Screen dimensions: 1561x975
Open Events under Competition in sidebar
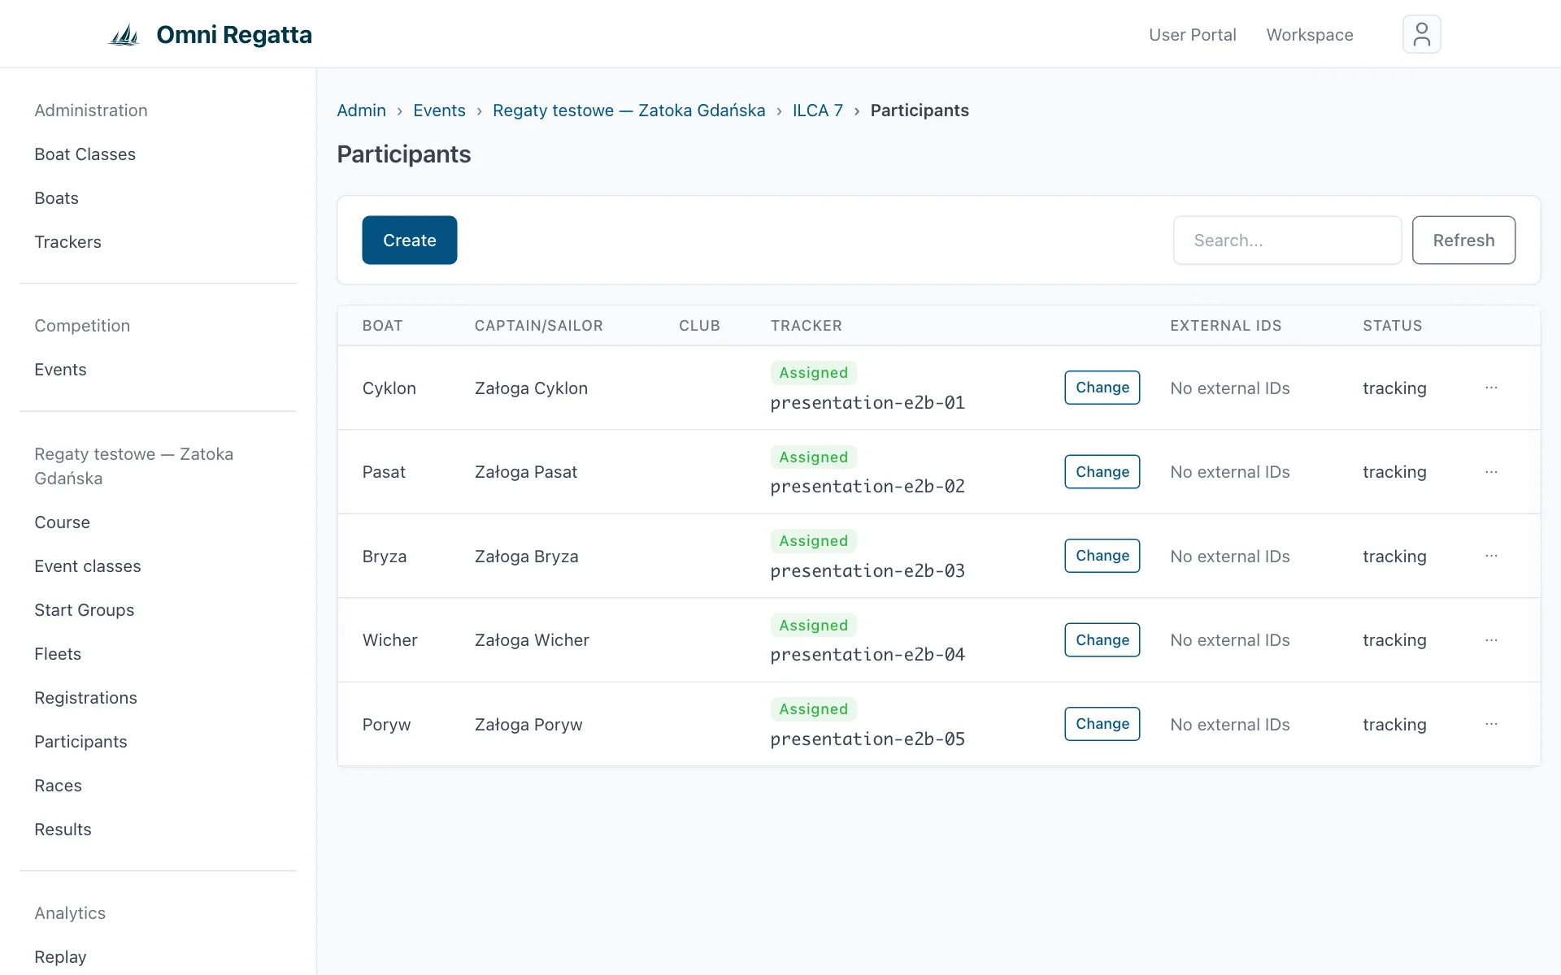coord(60,370)
